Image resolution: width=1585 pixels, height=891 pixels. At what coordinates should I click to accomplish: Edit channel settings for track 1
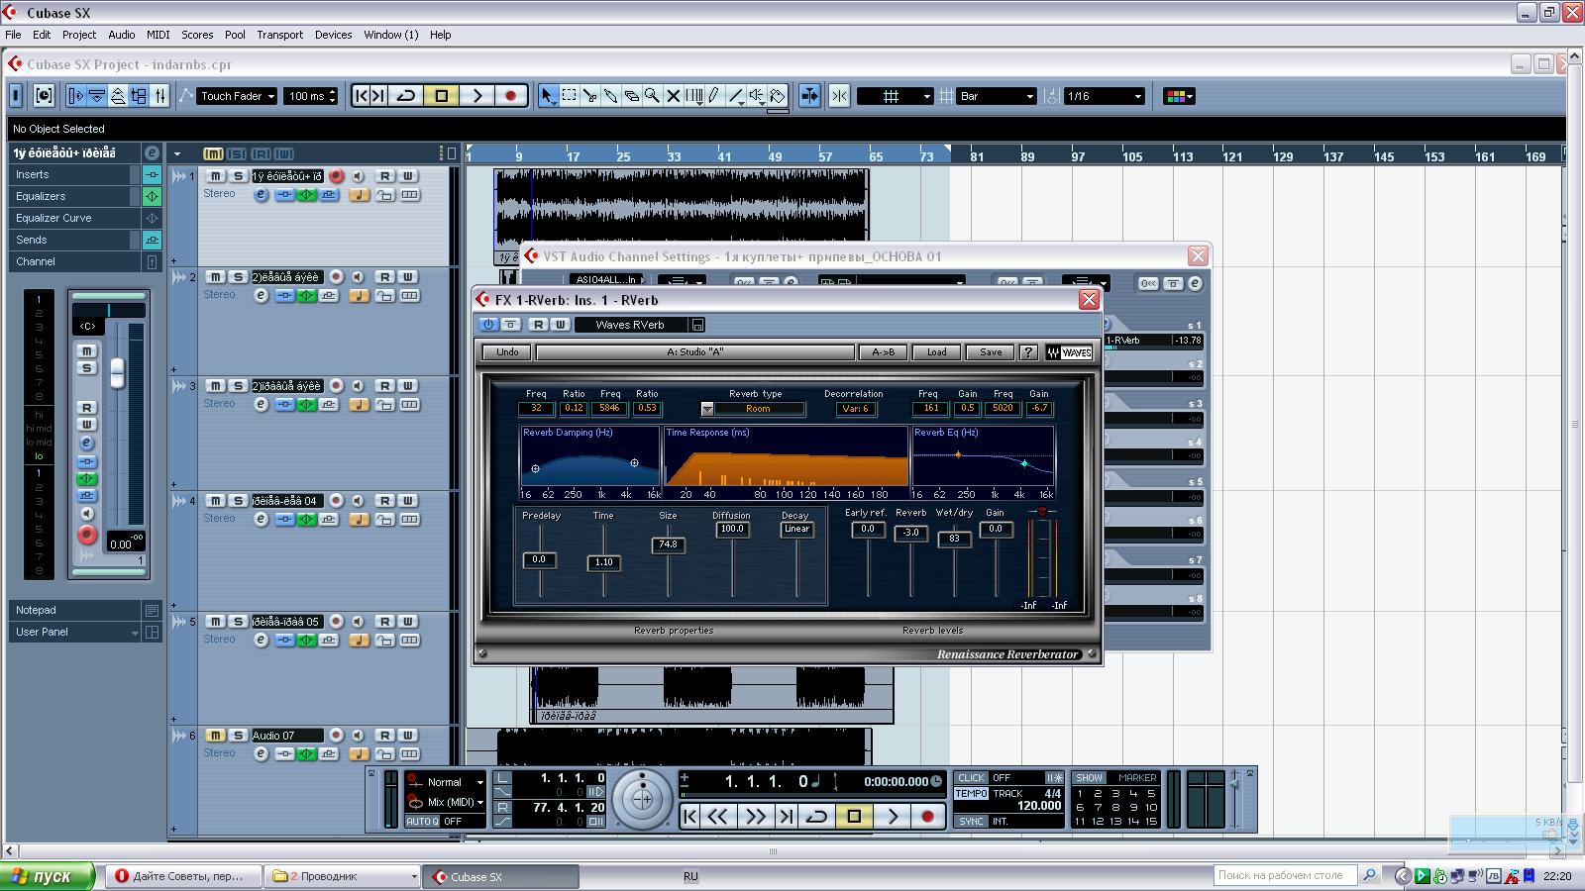(262, 195)
